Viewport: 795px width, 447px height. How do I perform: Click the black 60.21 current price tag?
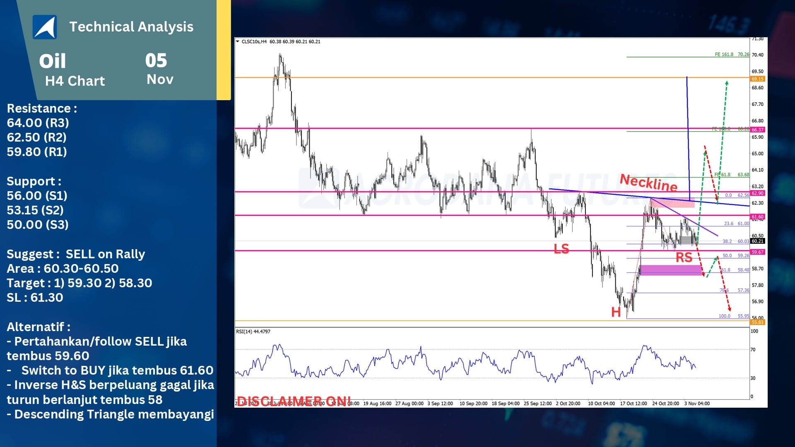pyautogui.click(x=757, y=241)
